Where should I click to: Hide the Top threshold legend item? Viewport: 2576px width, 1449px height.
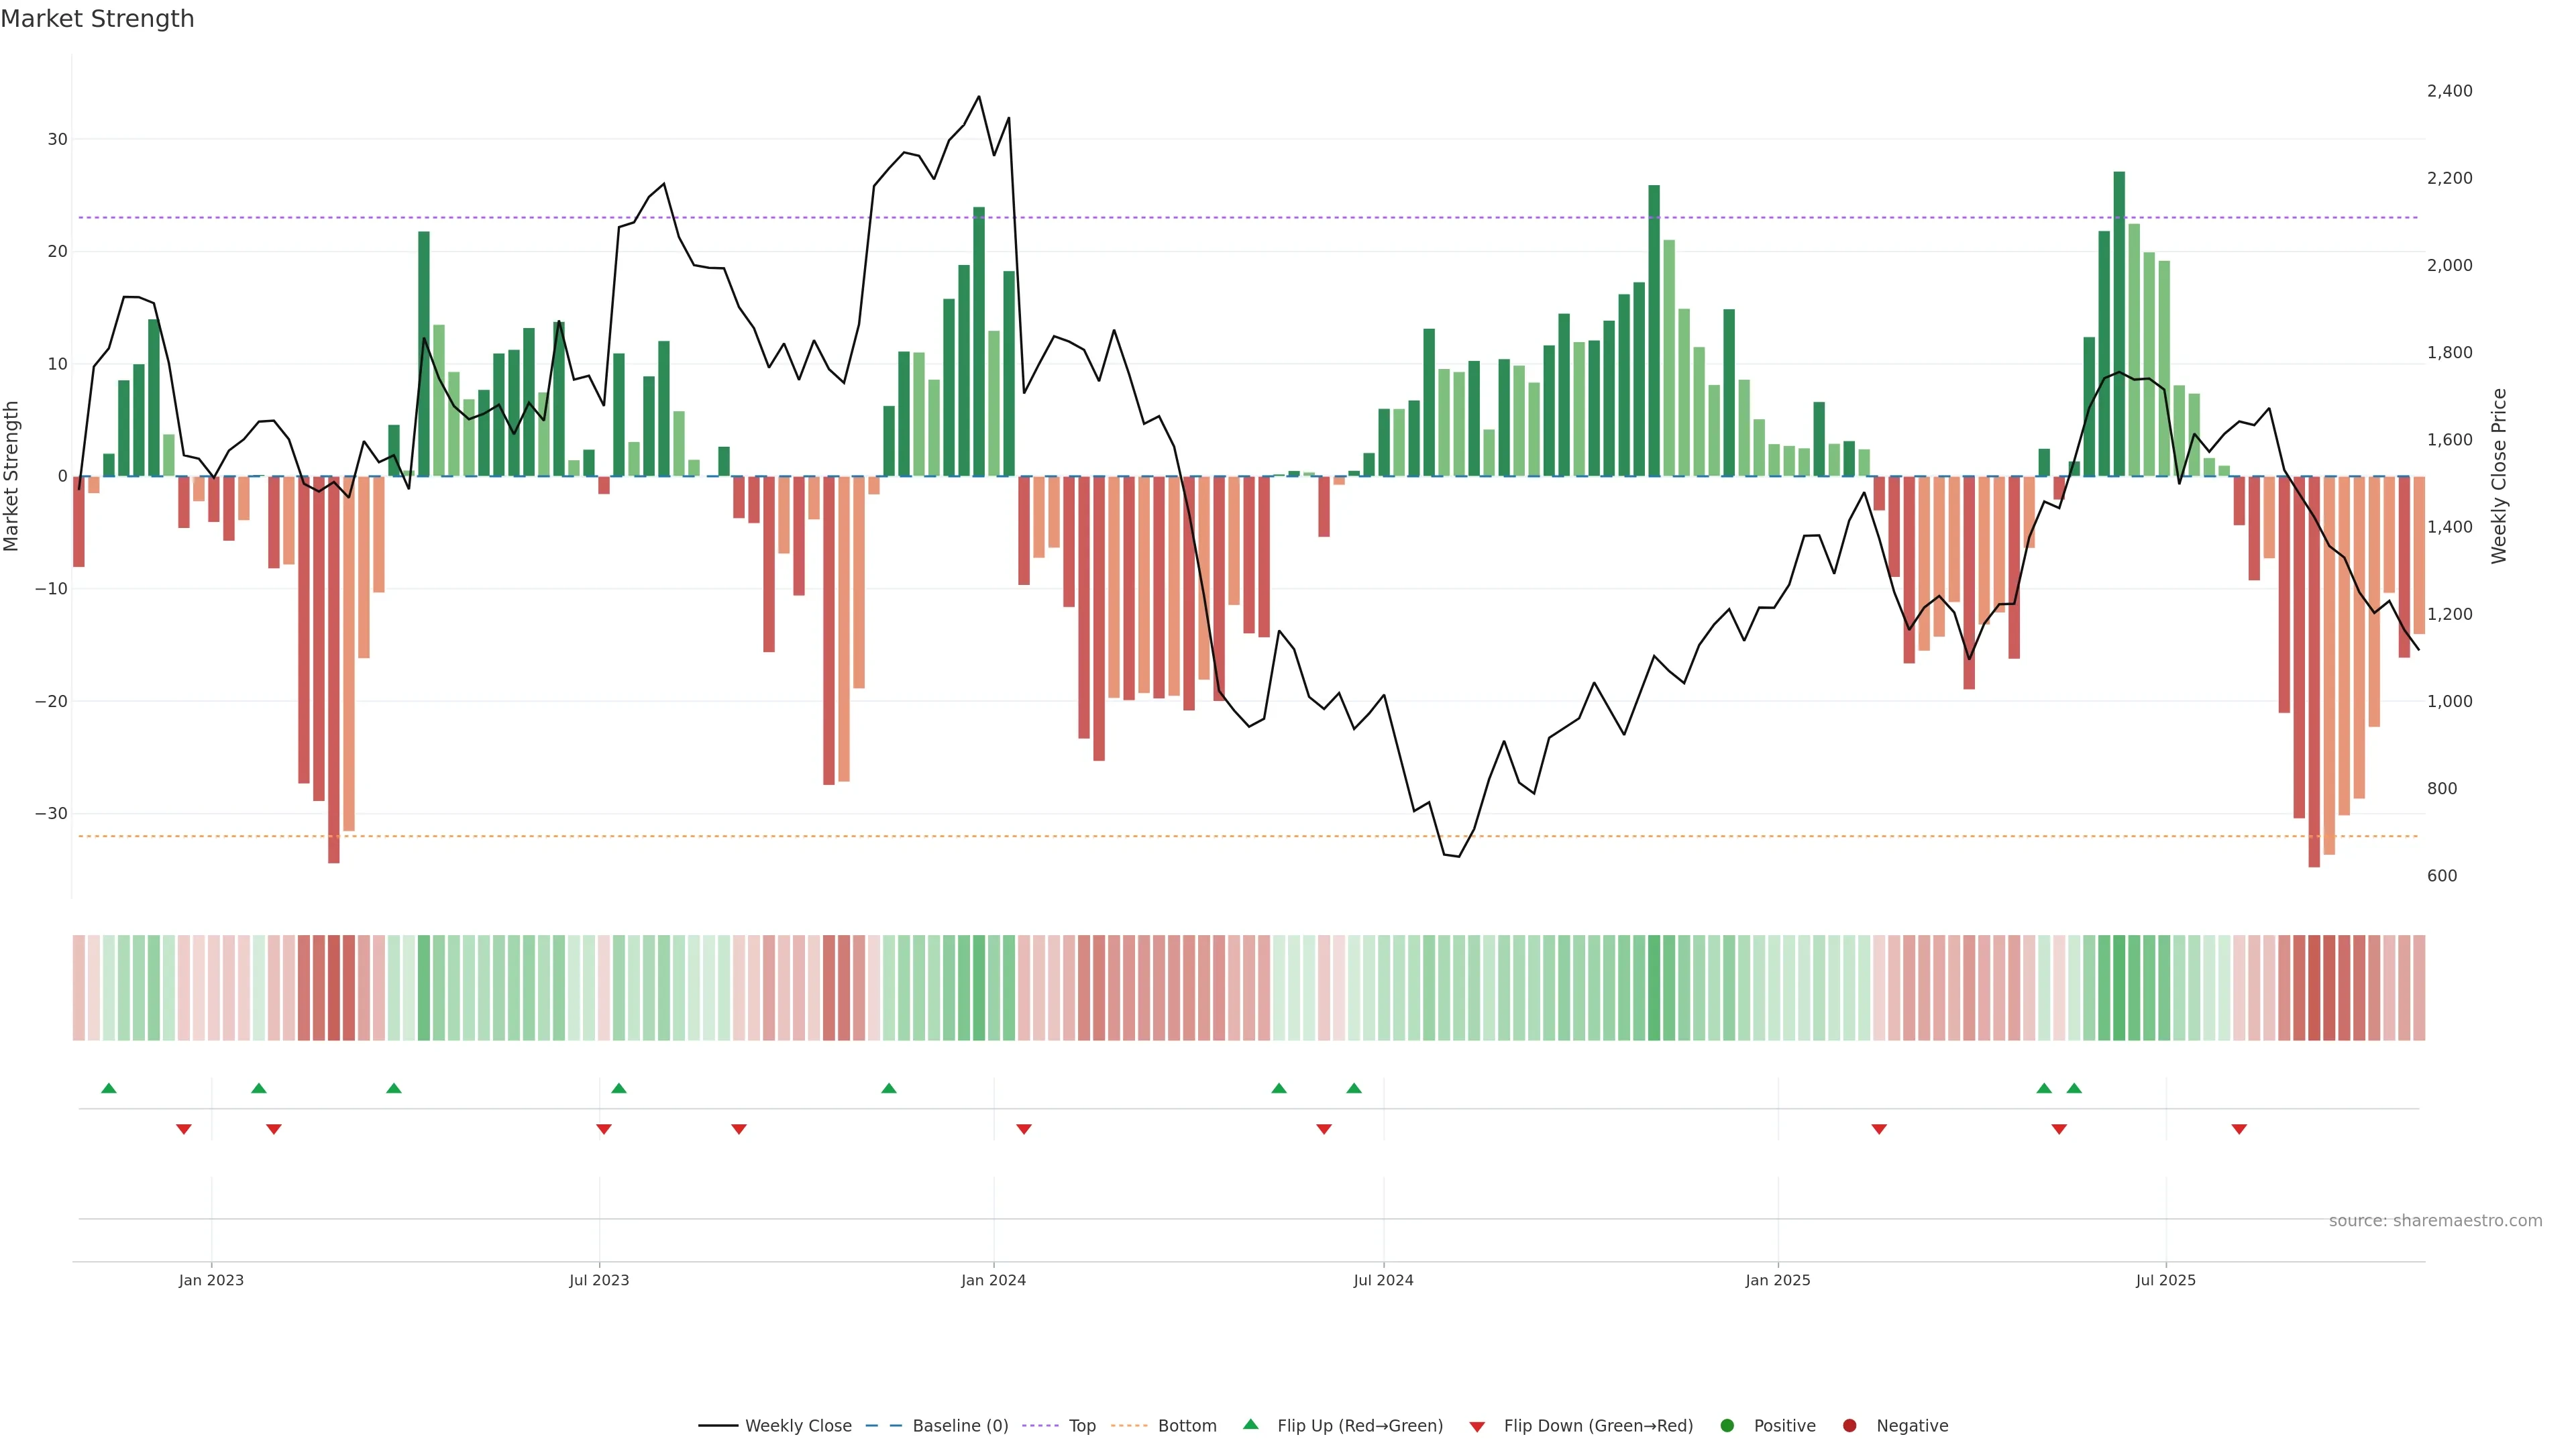(1081, 1426)
